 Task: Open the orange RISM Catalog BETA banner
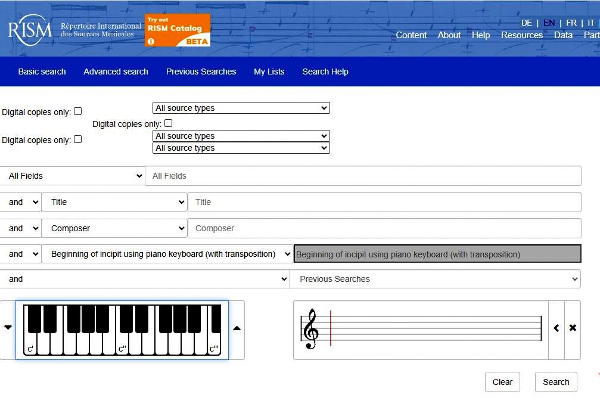(178, 30)
